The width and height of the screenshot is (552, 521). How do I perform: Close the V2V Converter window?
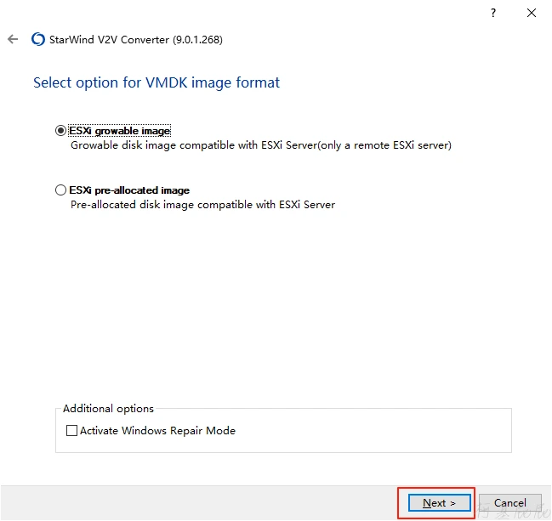(532, 14)
